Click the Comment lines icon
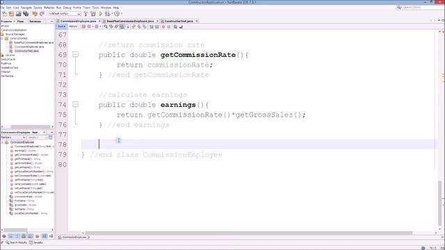Viewport: 445px width, 250px height. point(175,26)
